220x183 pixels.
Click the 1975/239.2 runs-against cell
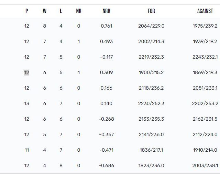205,26
